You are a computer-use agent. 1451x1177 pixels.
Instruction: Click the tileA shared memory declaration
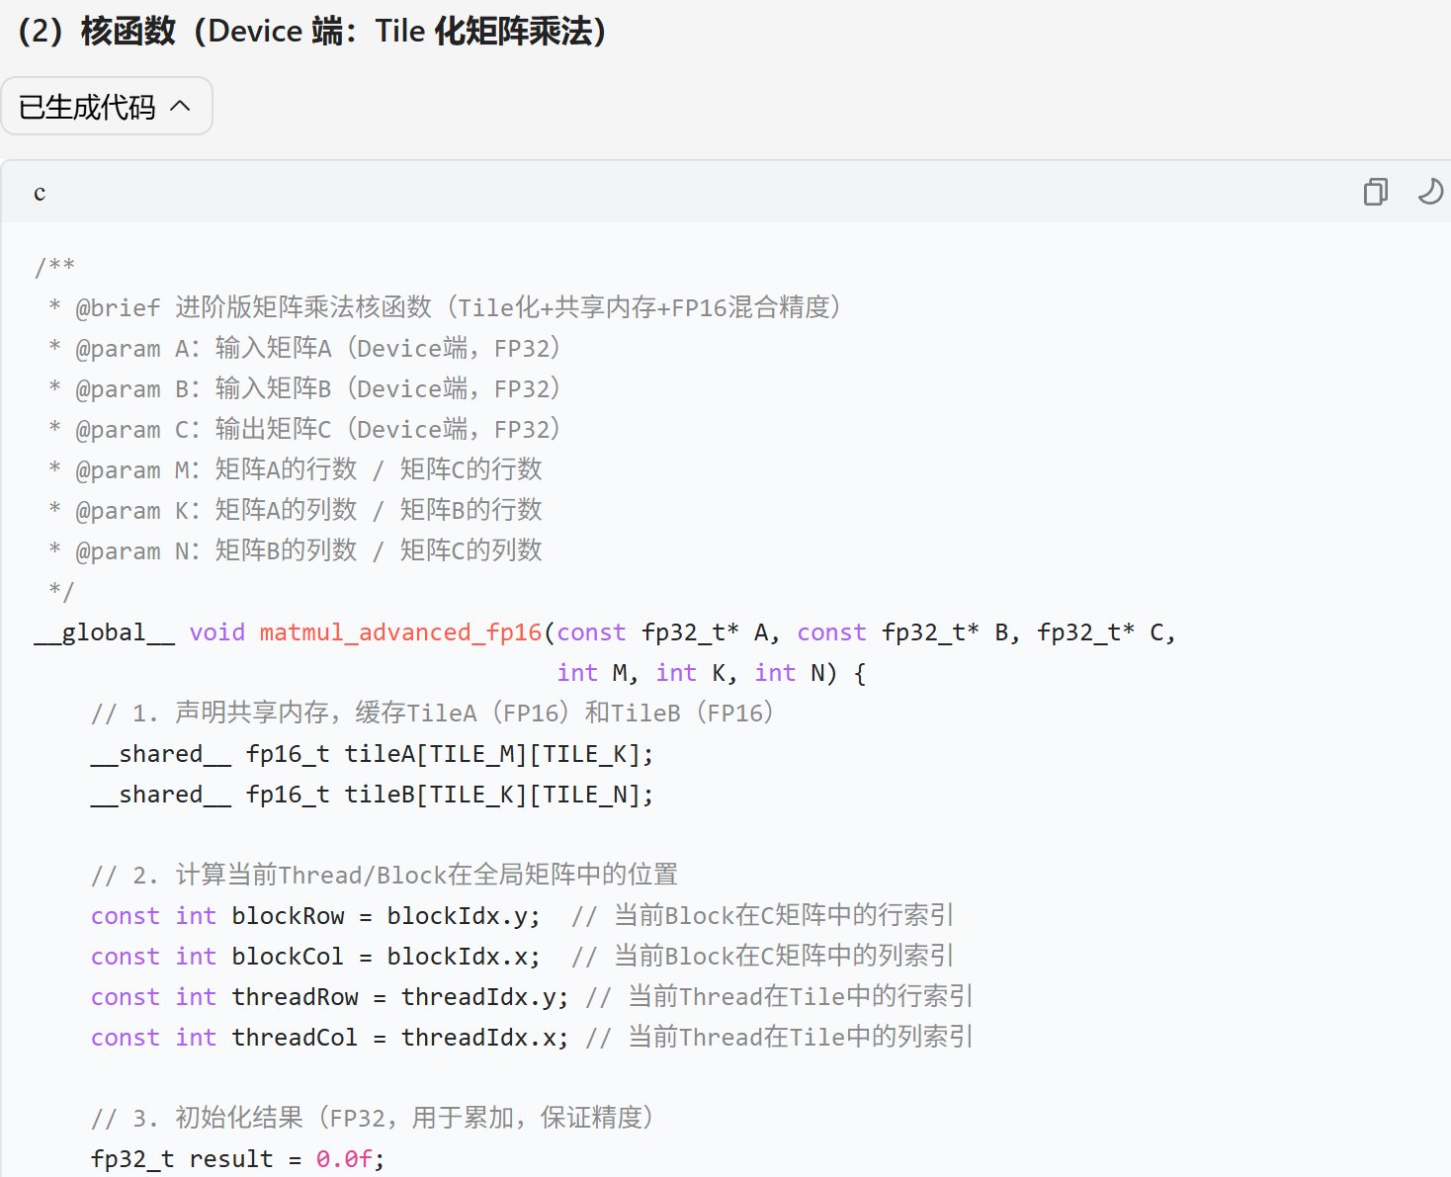click(372, 754)
